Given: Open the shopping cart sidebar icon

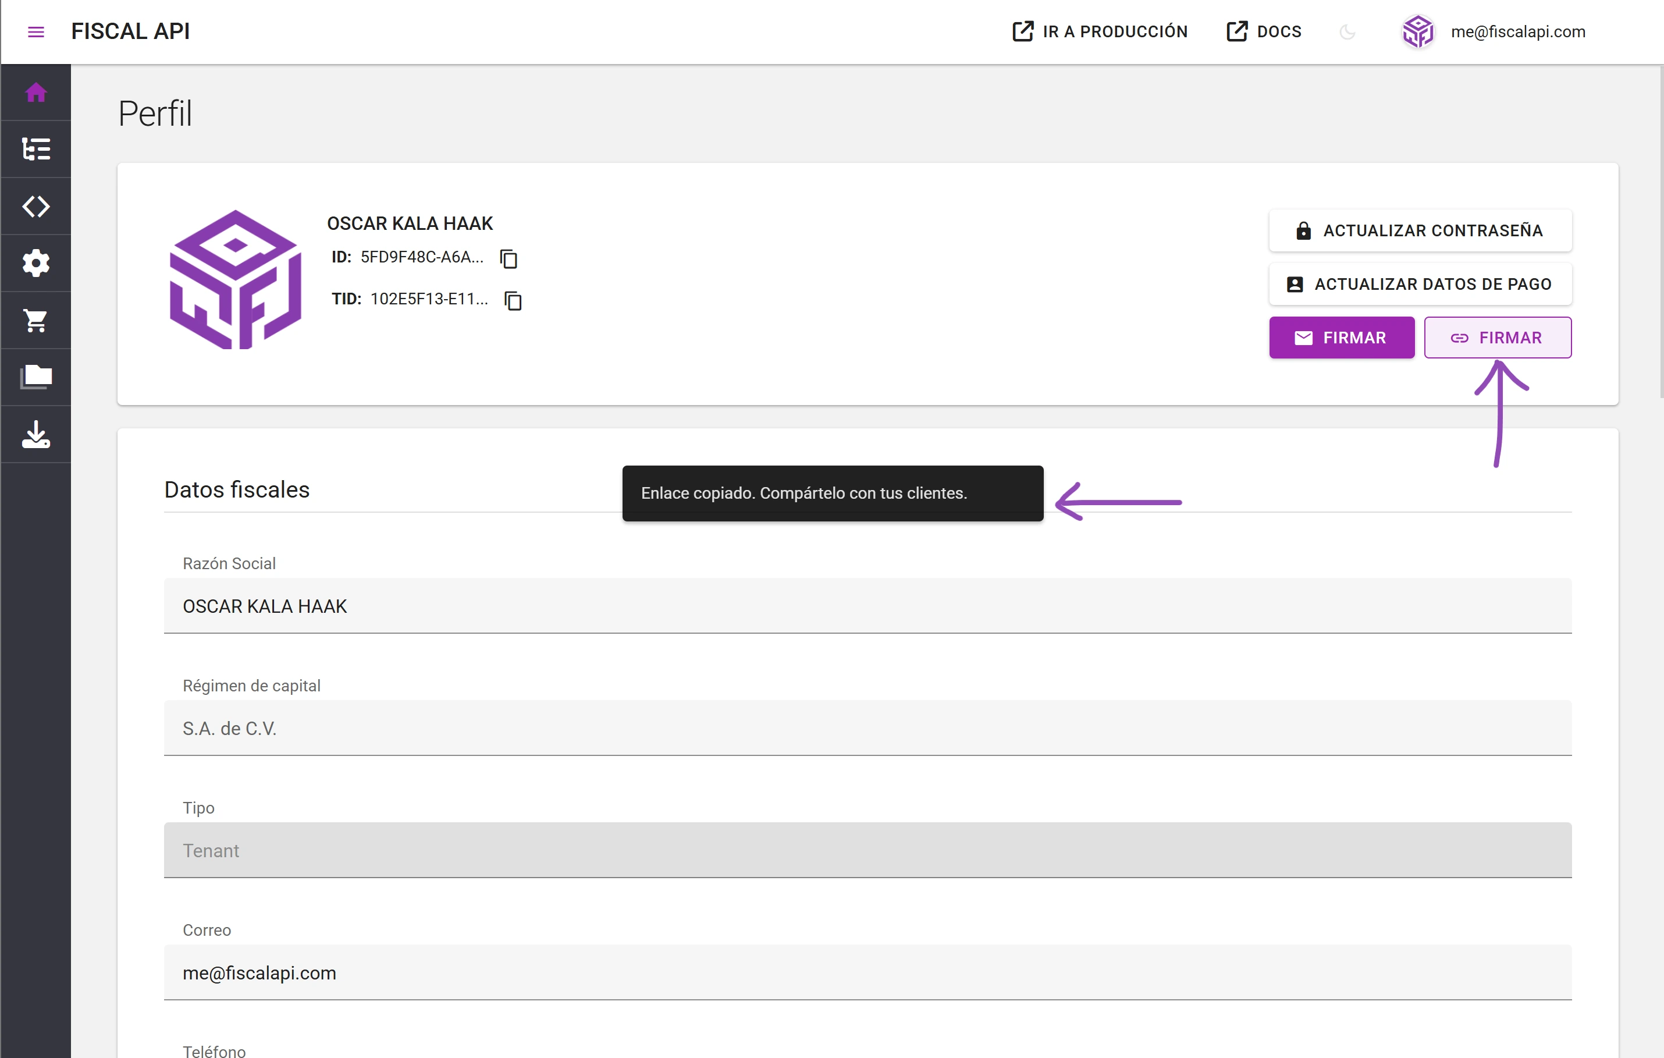Looking at the screenshot, I should [36, 320].
